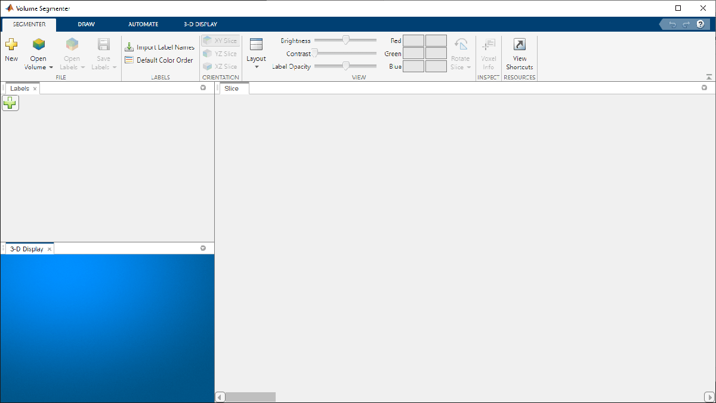This screenshot has height=403, width=716.
Task: Close the 3-D Display panel tab
Action: (x=50, y=250)
